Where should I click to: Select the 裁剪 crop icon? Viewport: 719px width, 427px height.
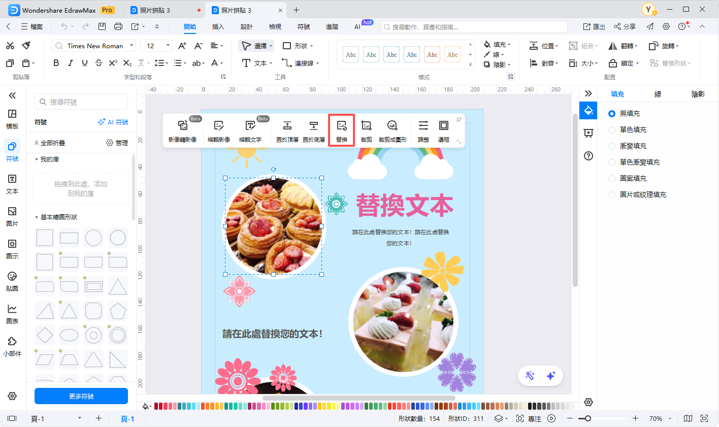[366, 129]
